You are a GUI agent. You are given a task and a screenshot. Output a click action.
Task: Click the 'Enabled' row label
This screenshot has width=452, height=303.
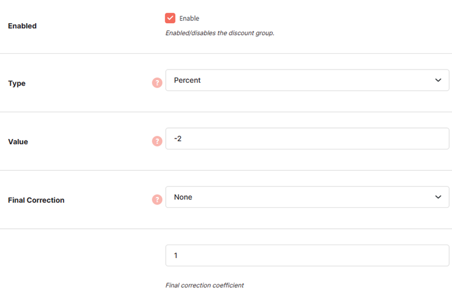pos(22,26)
